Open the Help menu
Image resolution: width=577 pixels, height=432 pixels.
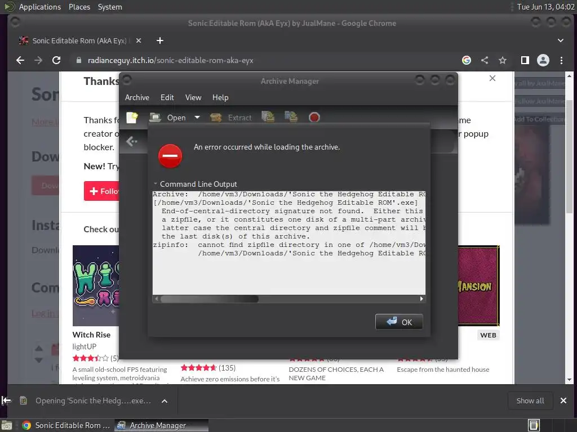220,98
